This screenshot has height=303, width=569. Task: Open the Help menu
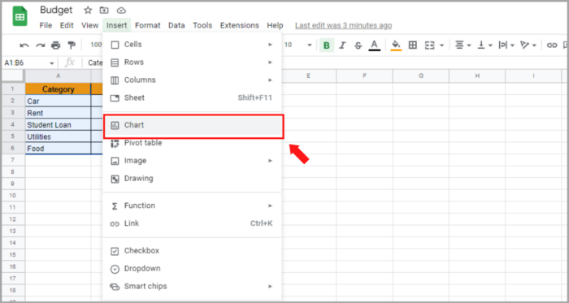tap(275, 25)
